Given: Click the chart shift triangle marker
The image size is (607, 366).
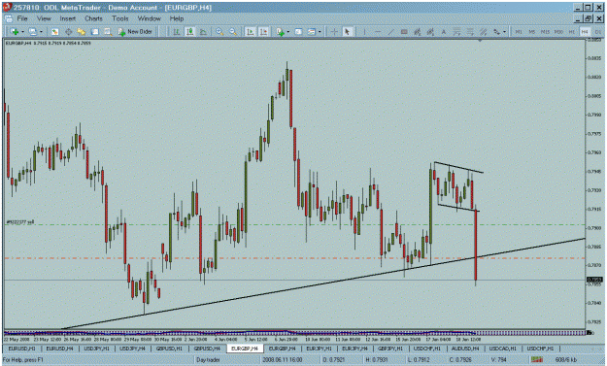Looking at the screenshot, I should tap(480, 40).
